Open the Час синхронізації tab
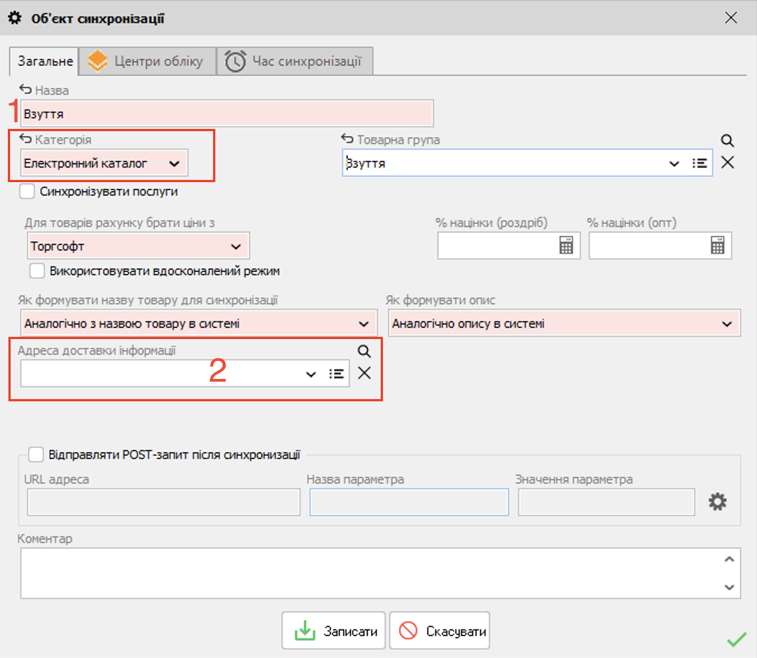The height and width of the screenshot is (658, 757). click(295, 61)
